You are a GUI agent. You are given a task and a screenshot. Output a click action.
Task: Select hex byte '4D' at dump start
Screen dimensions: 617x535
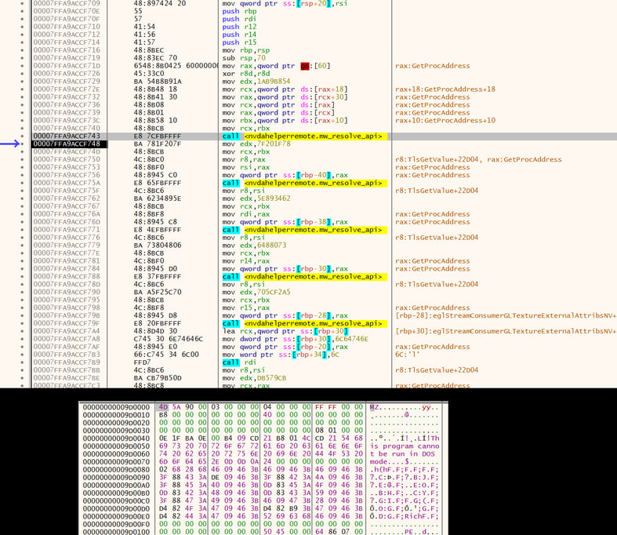[x=163, y=407]
